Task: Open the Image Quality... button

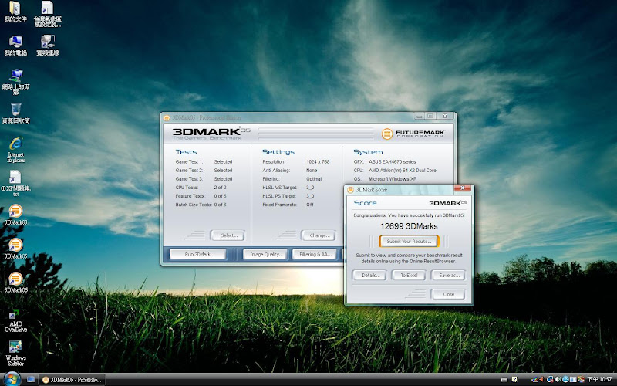Action: point(265,255)
